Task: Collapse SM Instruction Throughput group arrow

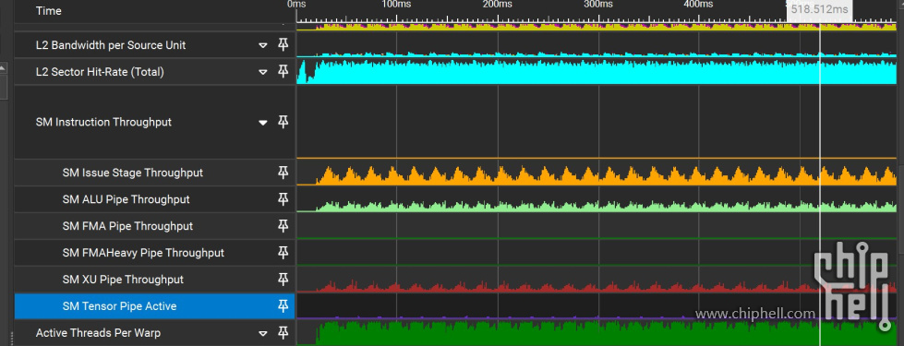Action: pos(263,123)
